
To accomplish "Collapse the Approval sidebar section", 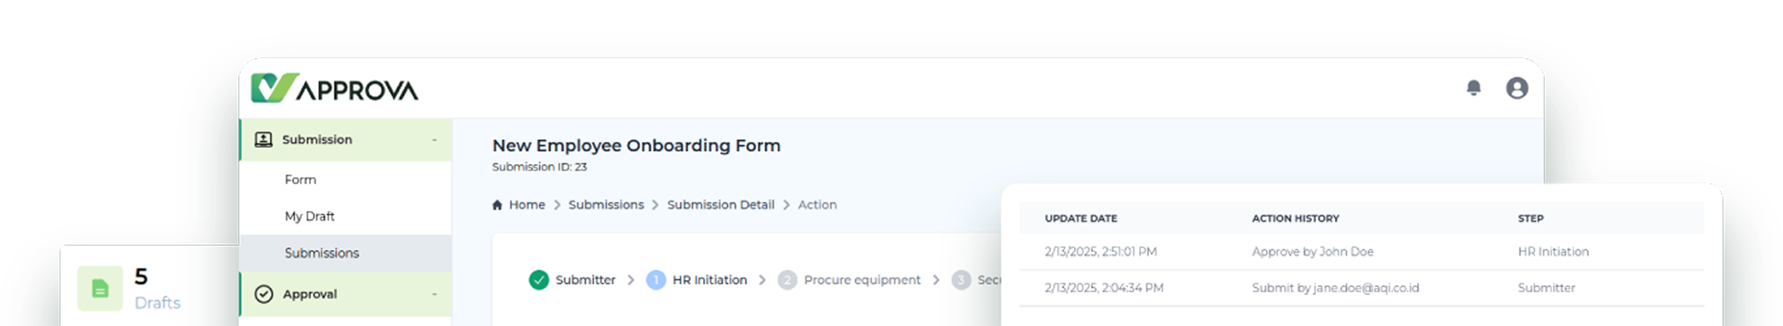I will click(434, 294).
